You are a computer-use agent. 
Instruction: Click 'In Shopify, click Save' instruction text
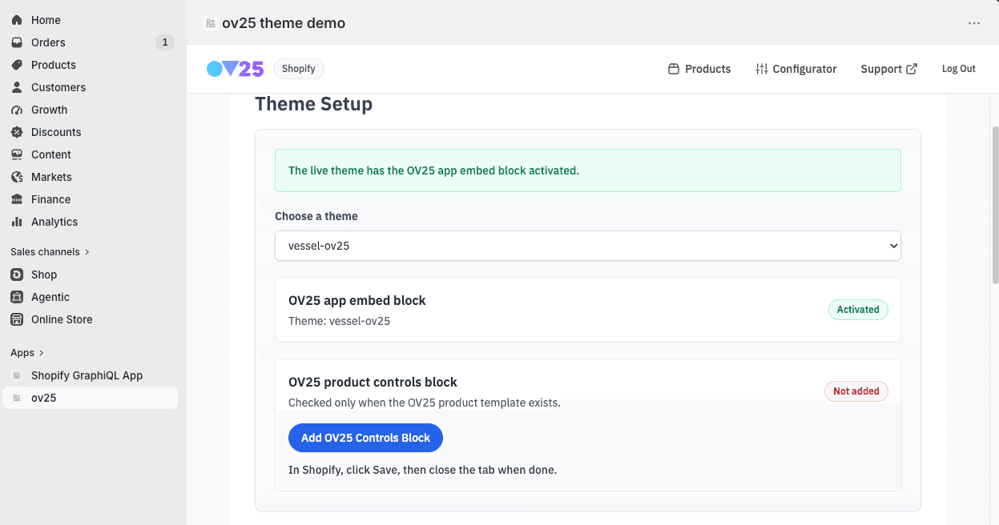coord(422,470)
